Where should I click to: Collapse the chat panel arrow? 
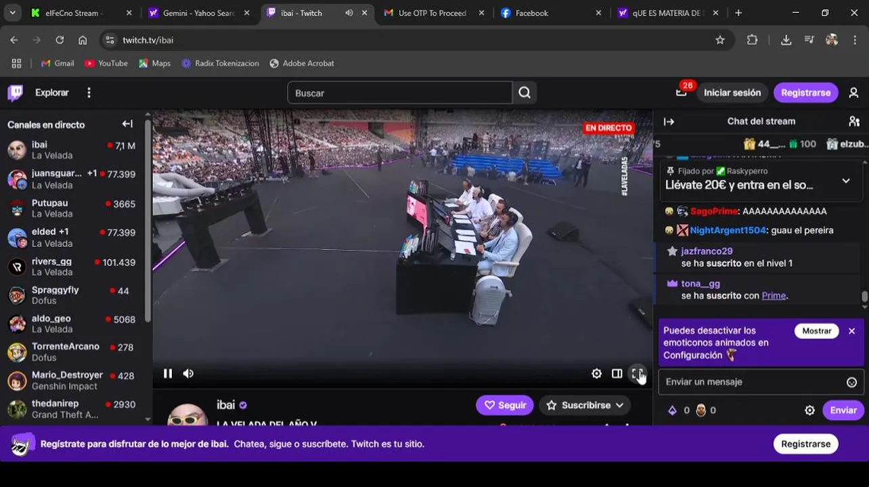[669, 122]
